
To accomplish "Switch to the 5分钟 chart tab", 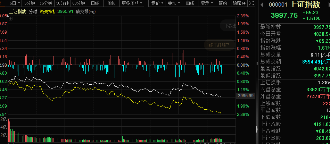I will tap(29, 3).
